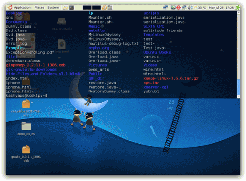Image resolution: width=246 pixels, height=181 pixels.
Task: Click the Ubuntu logo icon
Action: click(10, 7)
